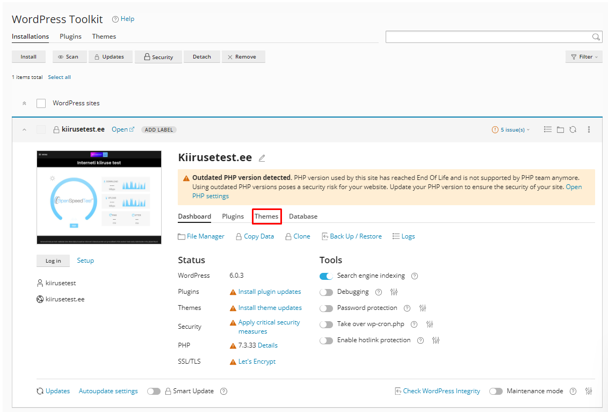Screen dimensions: 608x412
Task: Expand the 5 issue(s) dropdown
Action: click(511, 129)
